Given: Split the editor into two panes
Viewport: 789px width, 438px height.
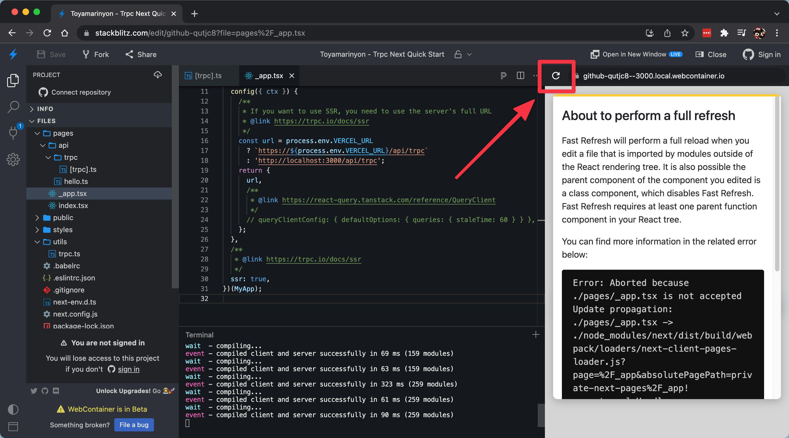Looking at the screenshot, I should 520,75.
